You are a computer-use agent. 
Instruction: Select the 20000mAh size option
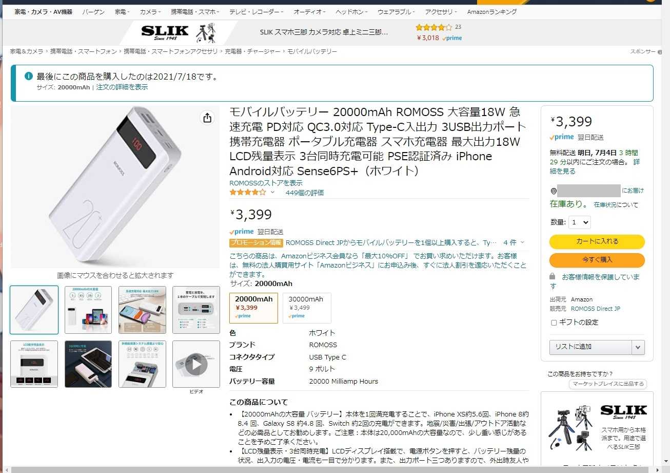click(253, 308)
